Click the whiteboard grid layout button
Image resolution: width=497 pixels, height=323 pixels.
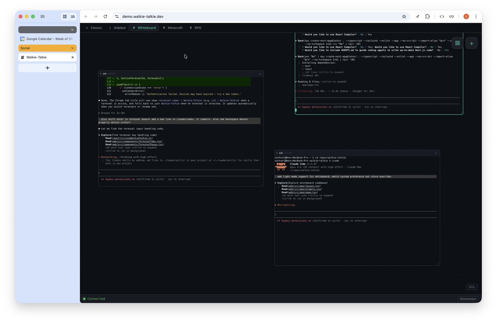(457, 43)
